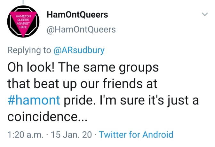Image resolution: width=215 pixels, height=147 pixels.
Task: Open the @HamOntQueers handle
Action: coord(81,30)
